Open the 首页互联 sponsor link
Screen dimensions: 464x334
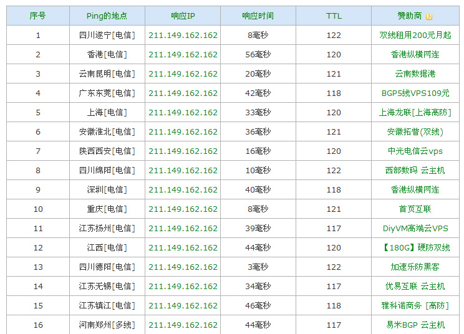click(415, 209)
